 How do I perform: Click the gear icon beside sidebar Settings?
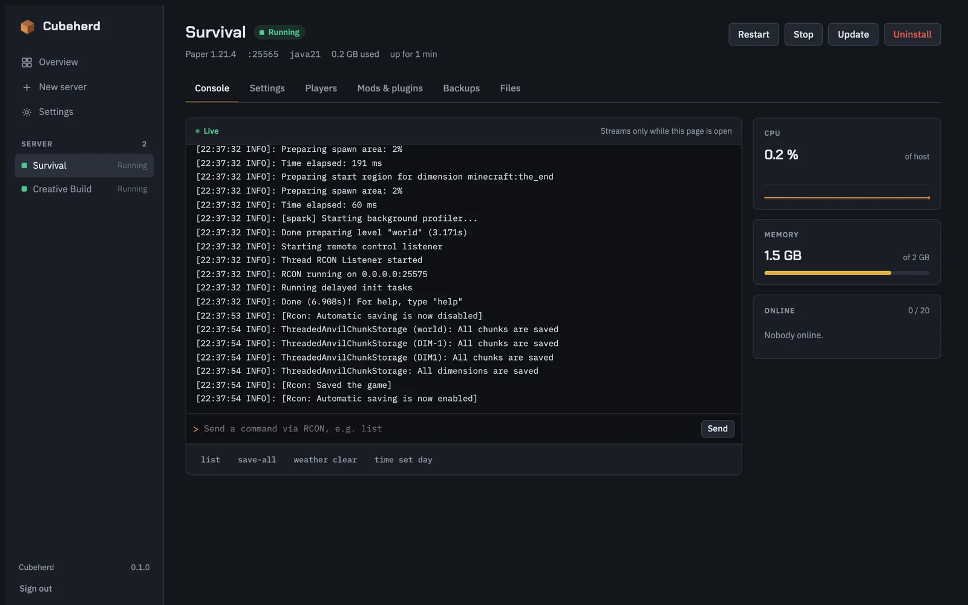click(27, 112)
